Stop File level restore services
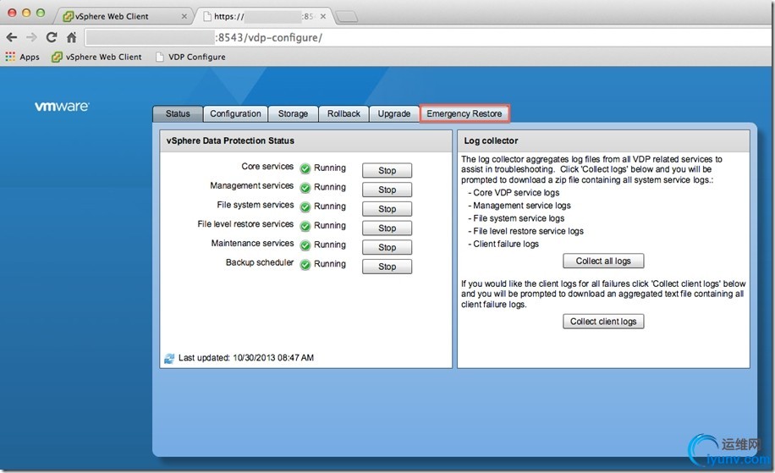Viewport: 775px width, 473px height. 387,228
